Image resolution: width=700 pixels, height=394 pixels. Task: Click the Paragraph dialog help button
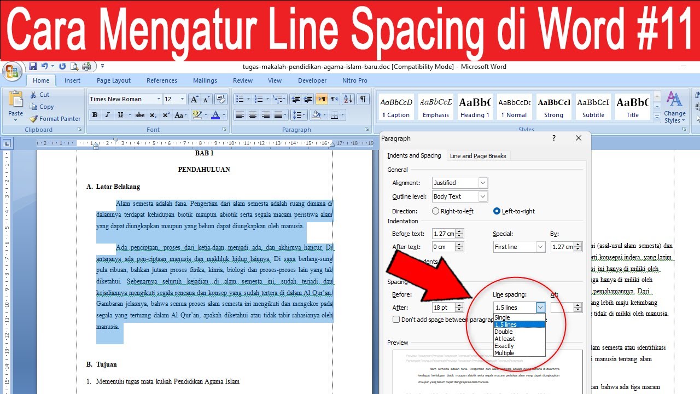pos(553,138)
